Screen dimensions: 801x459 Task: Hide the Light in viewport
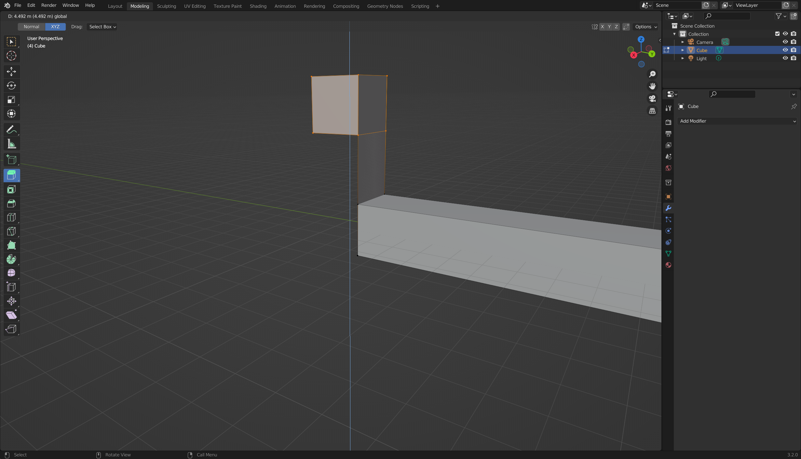(785, 58)
